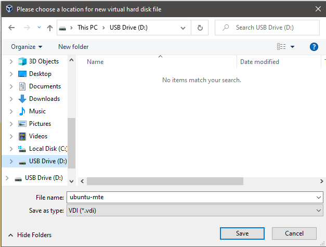The image size is (326, 247).
Task: Refresh the USB Drive (D:) view
Action: coord(200,28)
